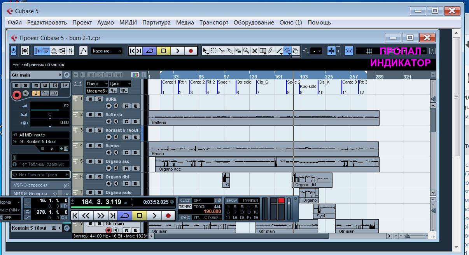Open the Поиск dropdown in track list
Screen dimensions: 469x255
click(97, 84)
